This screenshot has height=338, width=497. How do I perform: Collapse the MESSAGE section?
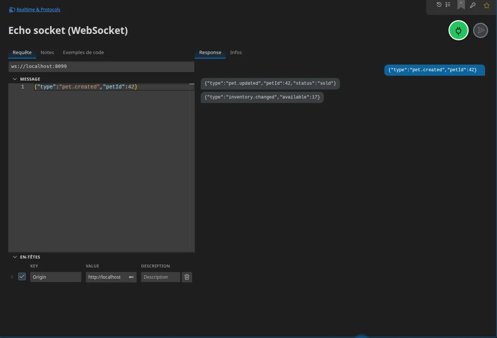coord(15,79)
